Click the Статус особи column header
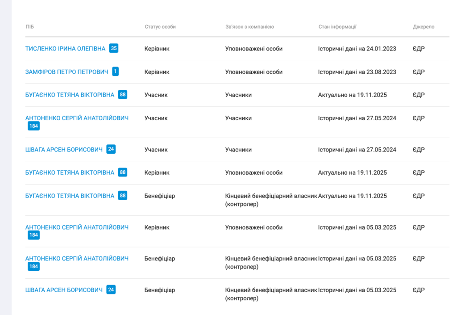This screenshot has width=457, height=315. 160,27
